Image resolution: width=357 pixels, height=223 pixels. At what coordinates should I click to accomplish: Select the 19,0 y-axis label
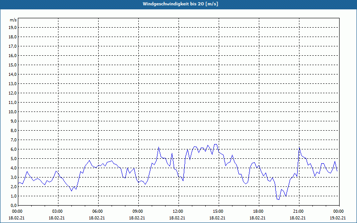[13, 28]
